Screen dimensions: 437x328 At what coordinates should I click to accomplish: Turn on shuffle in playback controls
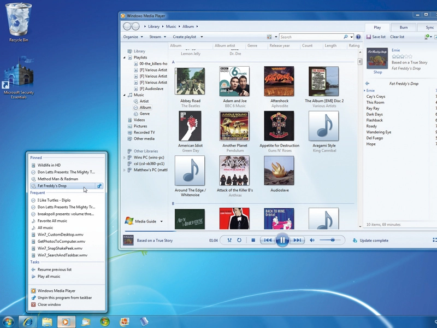[x=229, y=240]
